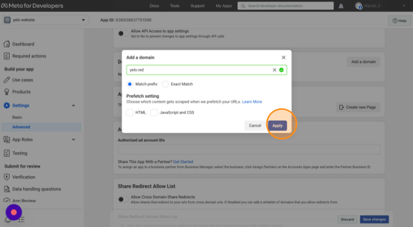Toggle Allow API Access to app settings

[123, 34]
